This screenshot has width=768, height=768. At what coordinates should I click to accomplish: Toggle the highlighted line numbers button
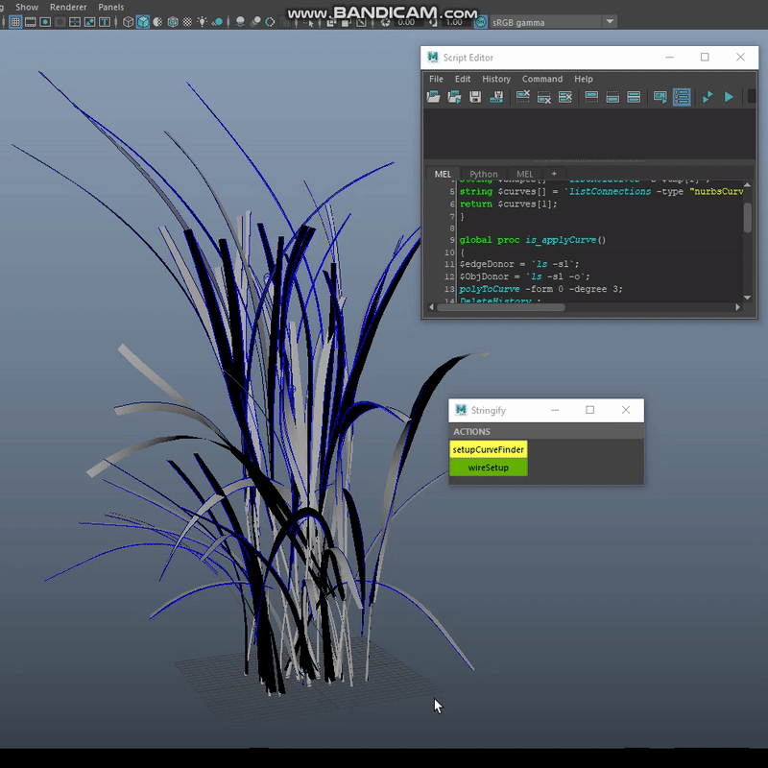[x=682, y=97]
